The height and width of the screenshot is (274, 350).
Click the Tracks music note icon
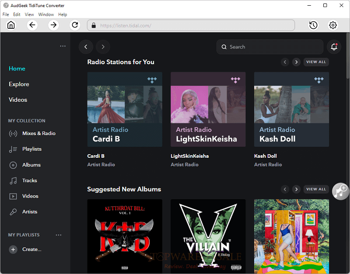click(x=13, y=180)
